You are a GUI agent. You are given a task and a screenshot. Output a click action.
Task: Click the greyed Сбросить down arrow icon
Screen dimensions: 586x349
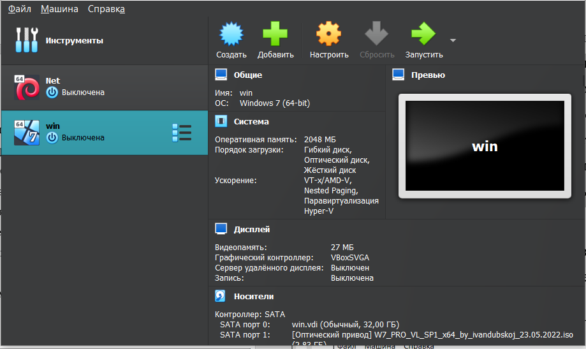(x=377, y=34)
